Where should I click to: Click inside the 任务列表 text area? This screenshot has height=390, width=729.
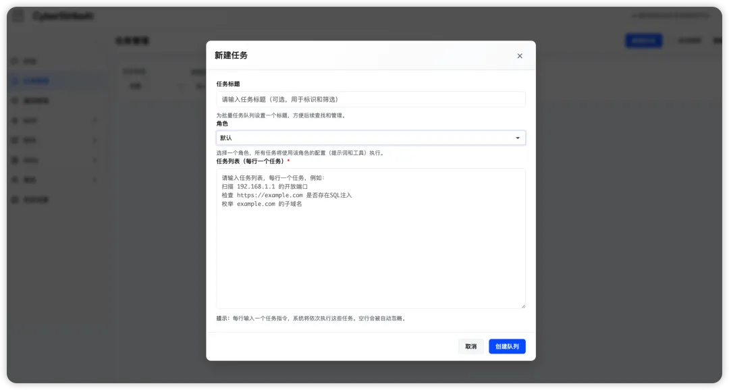coord(371,238)
